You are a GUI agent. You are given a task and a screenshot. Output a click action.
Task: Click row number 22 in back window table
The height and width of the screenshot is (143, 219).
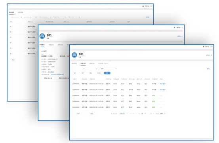pyautogui.click(x=10, y=32)
